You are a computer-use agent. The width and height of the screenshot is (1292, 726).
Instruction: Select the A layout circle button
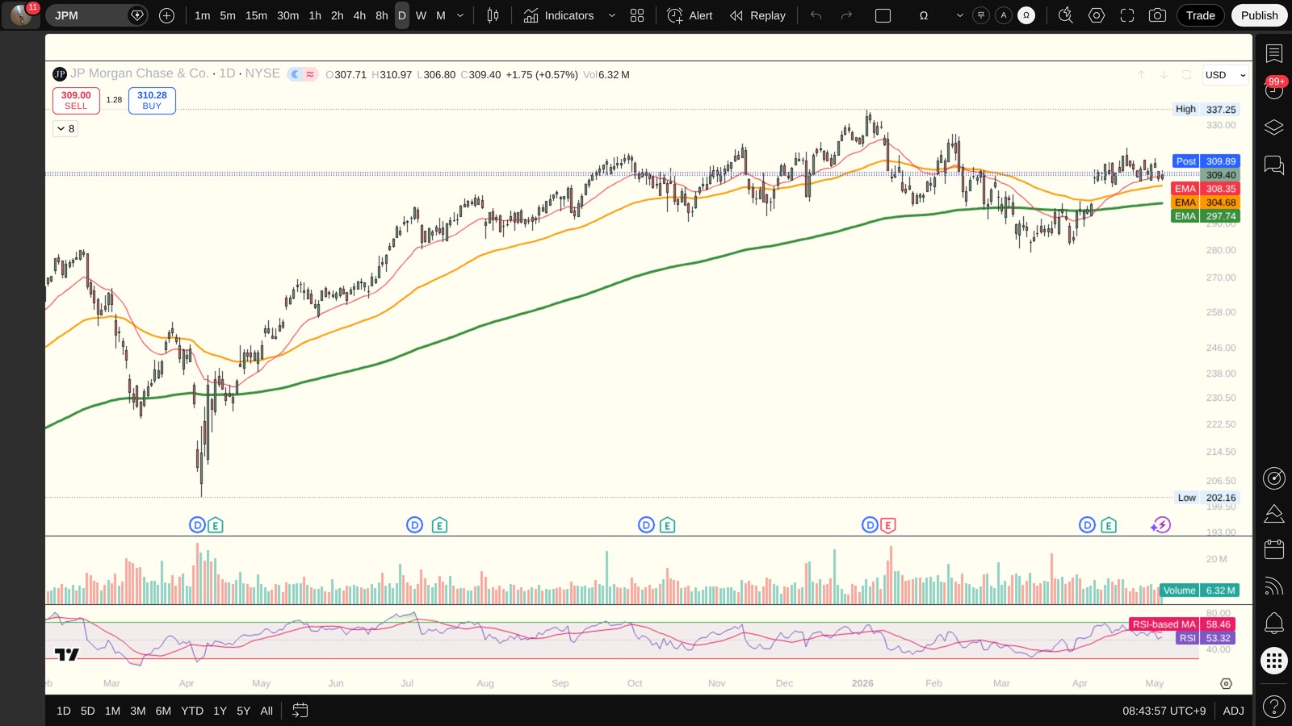coord(1004,15)
